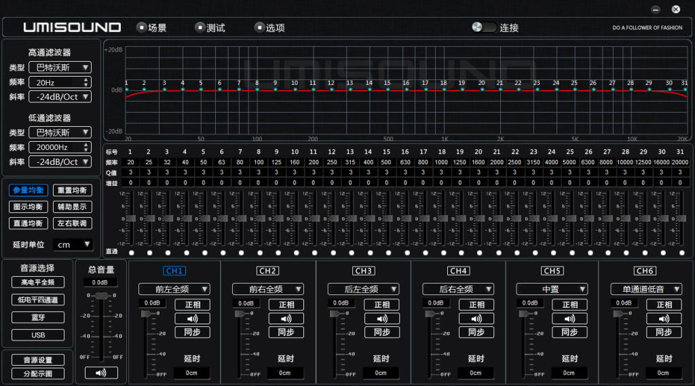The height and width of the screenshot is (386, 695).
Task: Toggle CH5 正相 phase button
Action: 569,305
